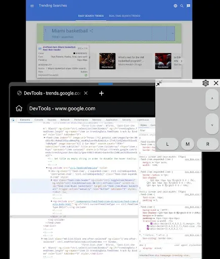220x259 pixels.
Task: Activate the inspect element picker icon
Action: tap(13, 120)
